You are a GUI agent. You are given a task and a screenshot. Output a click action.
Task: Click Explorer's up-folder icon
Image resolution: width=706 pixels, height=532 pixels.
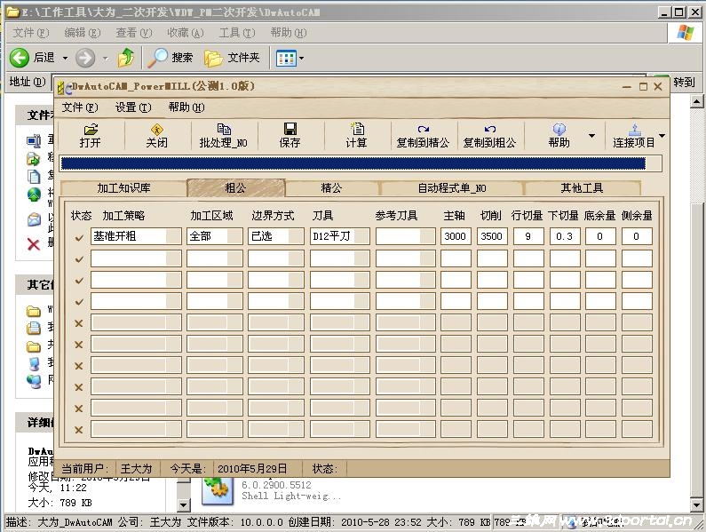(126, 58)
